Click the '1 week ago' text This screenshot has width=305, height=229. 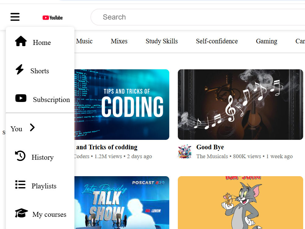(279, 156)
